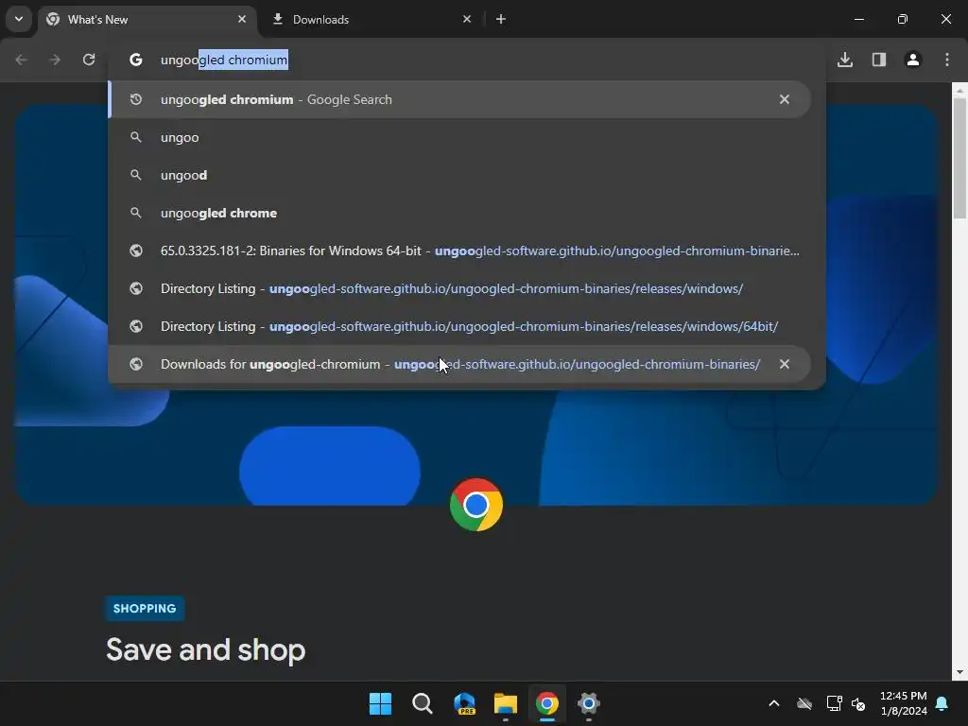Click the Google G icon in address bar

pos(136,60)
